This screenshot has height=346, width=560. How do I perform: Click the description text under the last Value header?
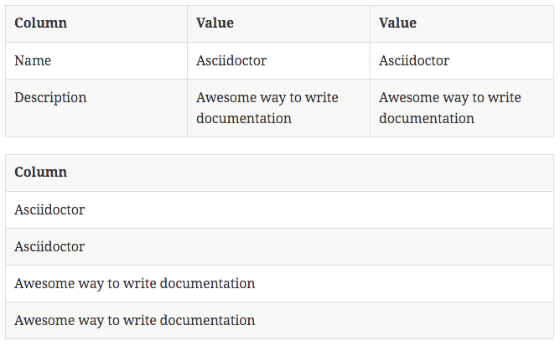[449, 107]
